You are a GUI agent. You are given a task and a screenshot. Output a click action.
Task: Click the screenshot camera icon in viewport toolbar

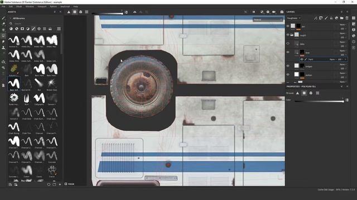coord(282,12)
